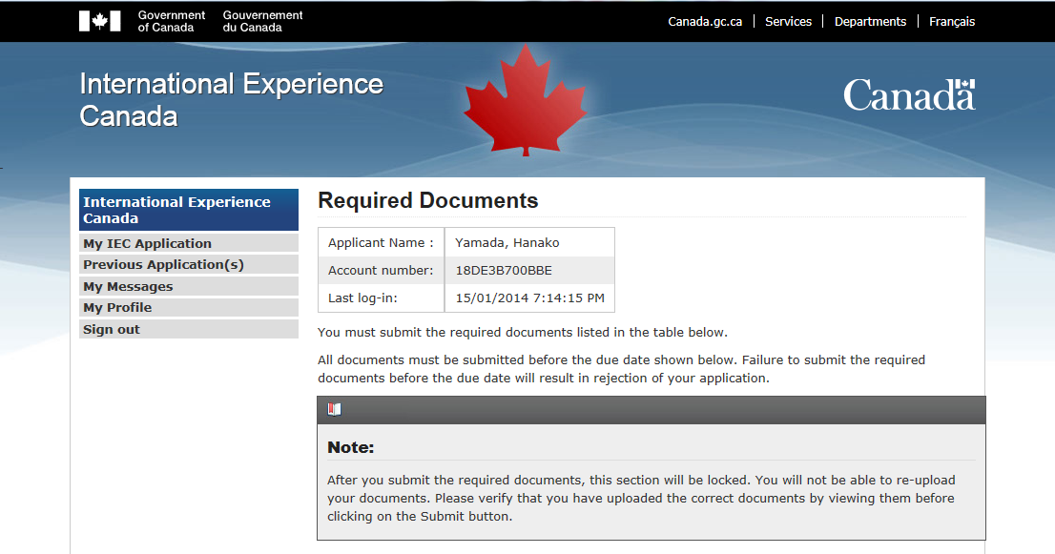Click the International Experience Canada banner title
Viewport: 1055px width, 554px height.
(x=232, y=100)
